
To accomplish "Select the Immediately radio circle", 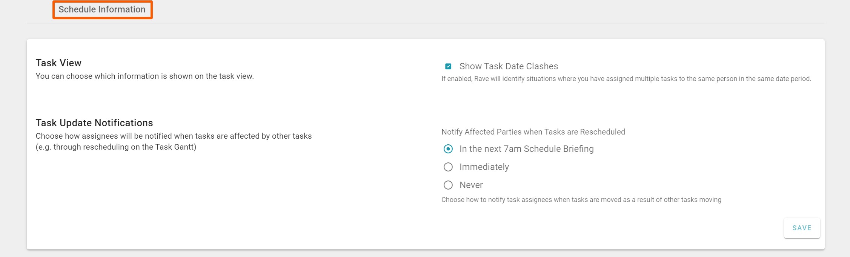I will click(x=448, y=167).
